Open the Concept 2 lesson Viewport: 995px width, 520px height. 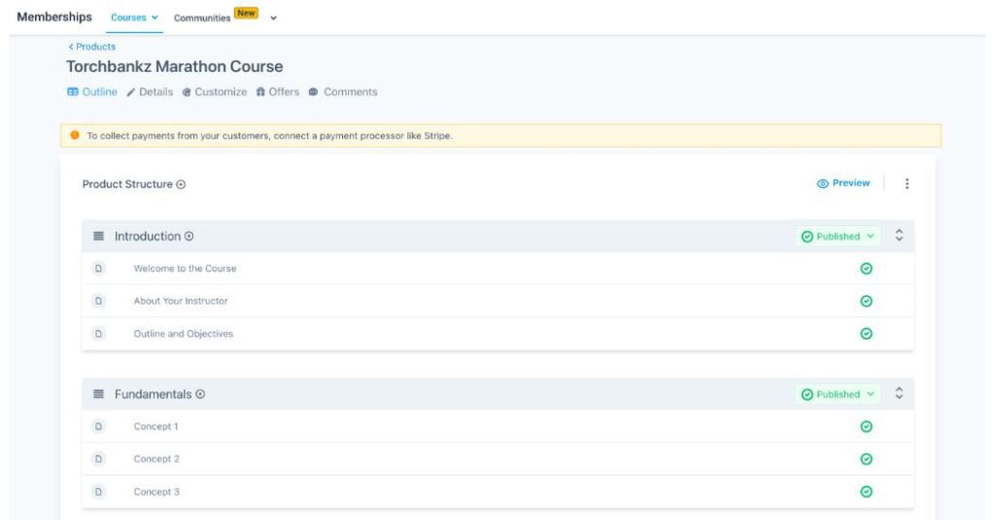[156, 459]
